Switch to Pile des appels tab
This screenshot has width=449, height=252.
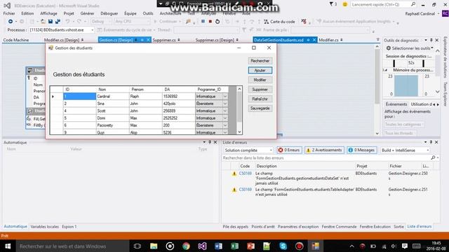(236, 227)
